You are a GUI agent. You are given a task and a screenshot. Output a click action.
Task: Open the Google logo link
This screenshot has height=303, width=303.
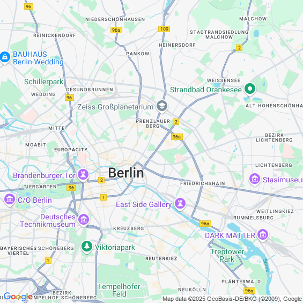(18, 297)
